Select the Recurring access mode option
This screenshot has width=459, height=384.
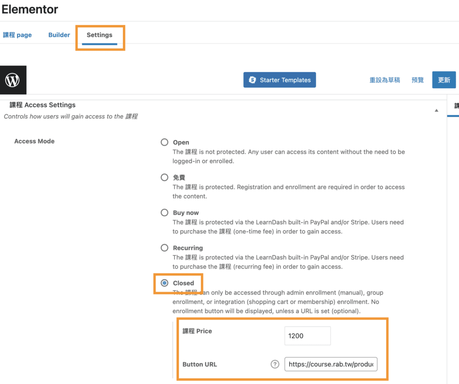(165, 248)
